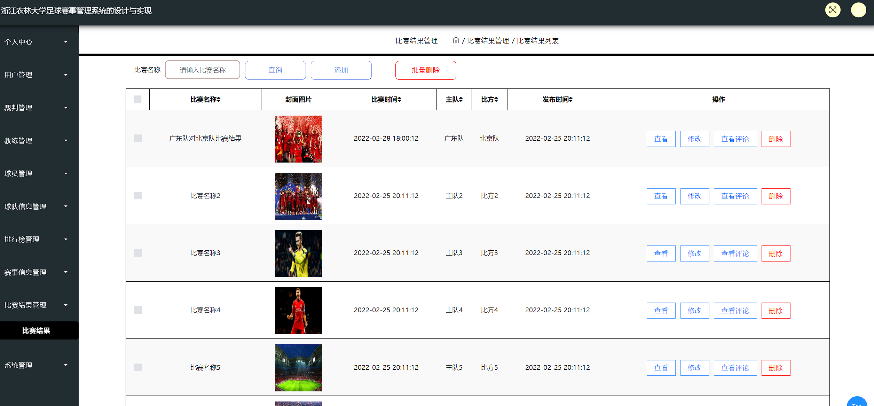Toggle the select-all checkbox in table header
This screenshot has width=874, height=406.
[138, 99]
